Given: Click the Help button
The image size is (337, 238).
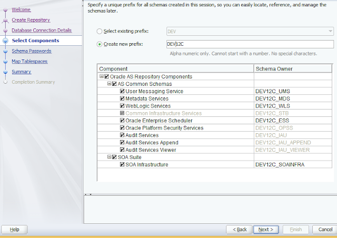Looking at the screenshot, I should (x=14, y=230).
